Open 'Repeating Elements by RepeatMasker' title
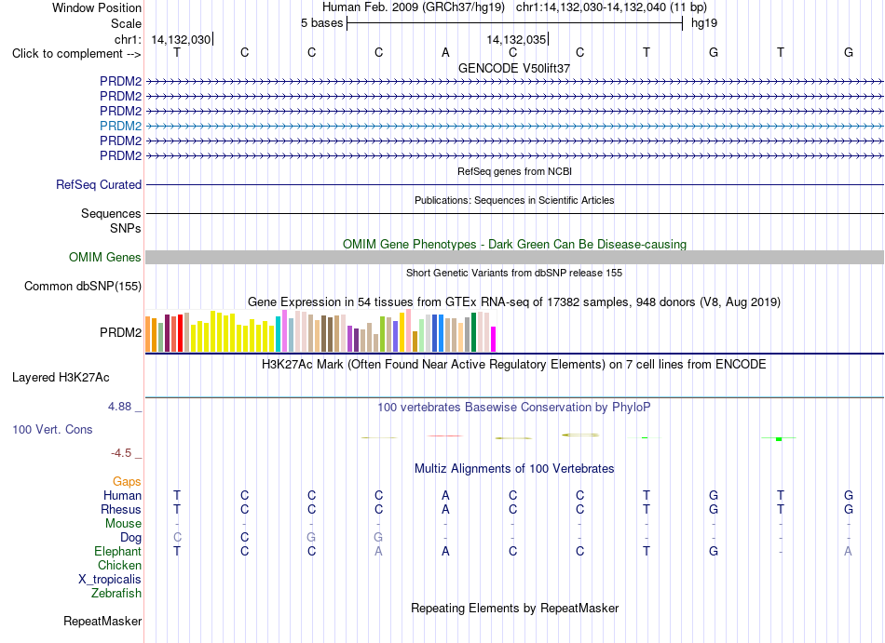This screenshot has width=885, height=643. [514, 609]
